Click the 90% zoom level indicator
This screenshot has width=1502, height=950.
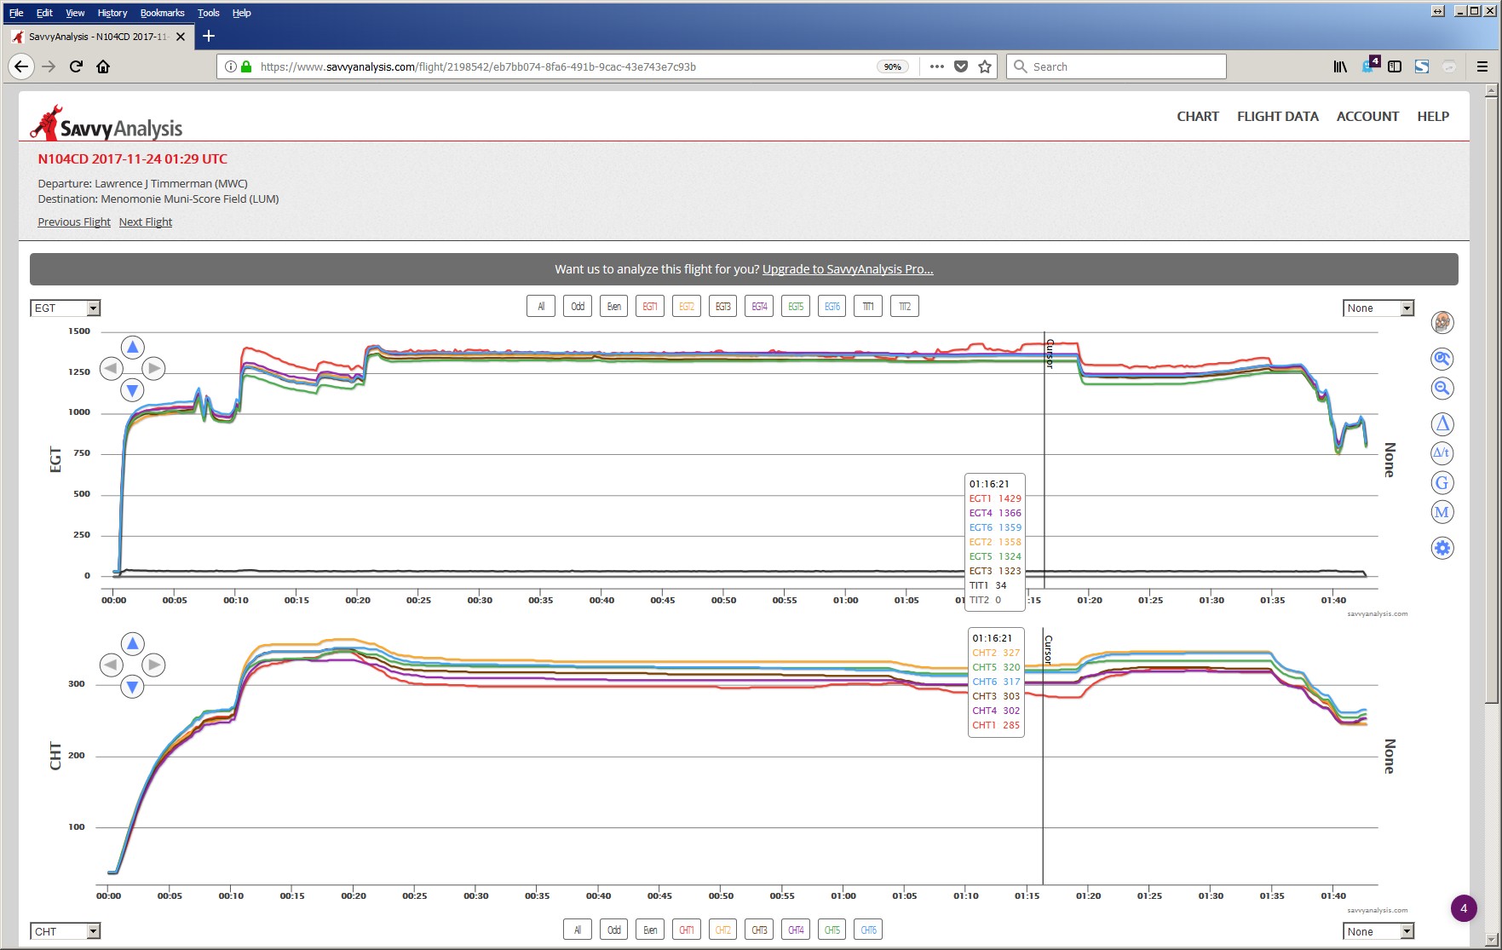tap(893, 66)
